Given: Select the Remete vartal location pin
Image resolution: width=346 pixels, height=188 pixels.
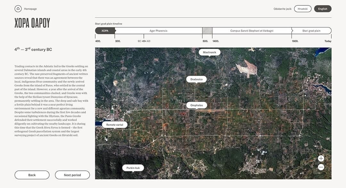Looking at the screenshot, I should pyautogui.click(x=115, y=125).
